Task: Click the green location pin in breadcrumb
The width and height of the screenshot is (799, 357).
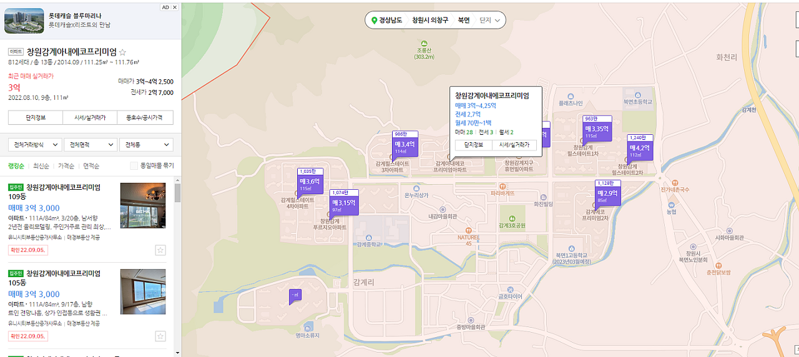Action: click(375, 21)
